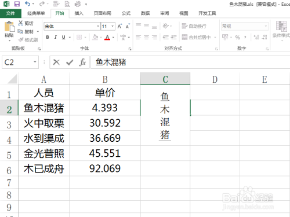
Task: Switch to 数据 (Data) tab
Action: 145,13
